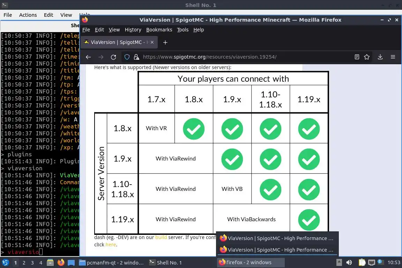This screenshot has height=268, width=402.
Task: Click the '> plugins' terminal line
Action: point(16,154)
